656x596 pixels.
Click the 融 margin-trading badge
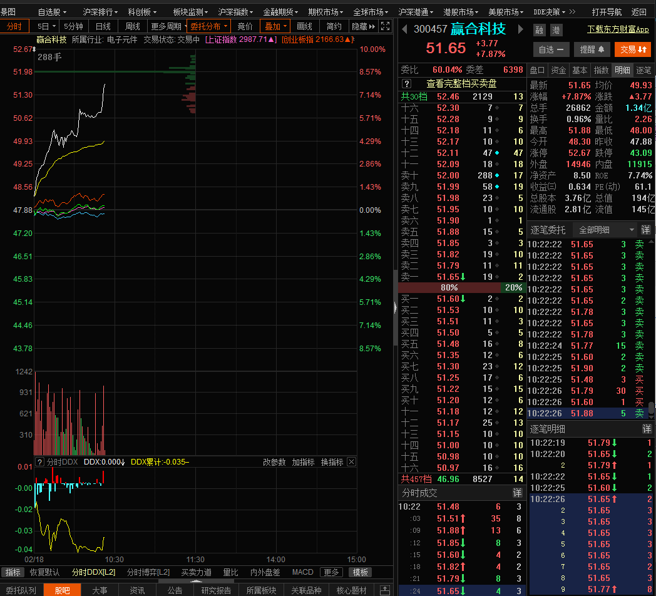540,30
